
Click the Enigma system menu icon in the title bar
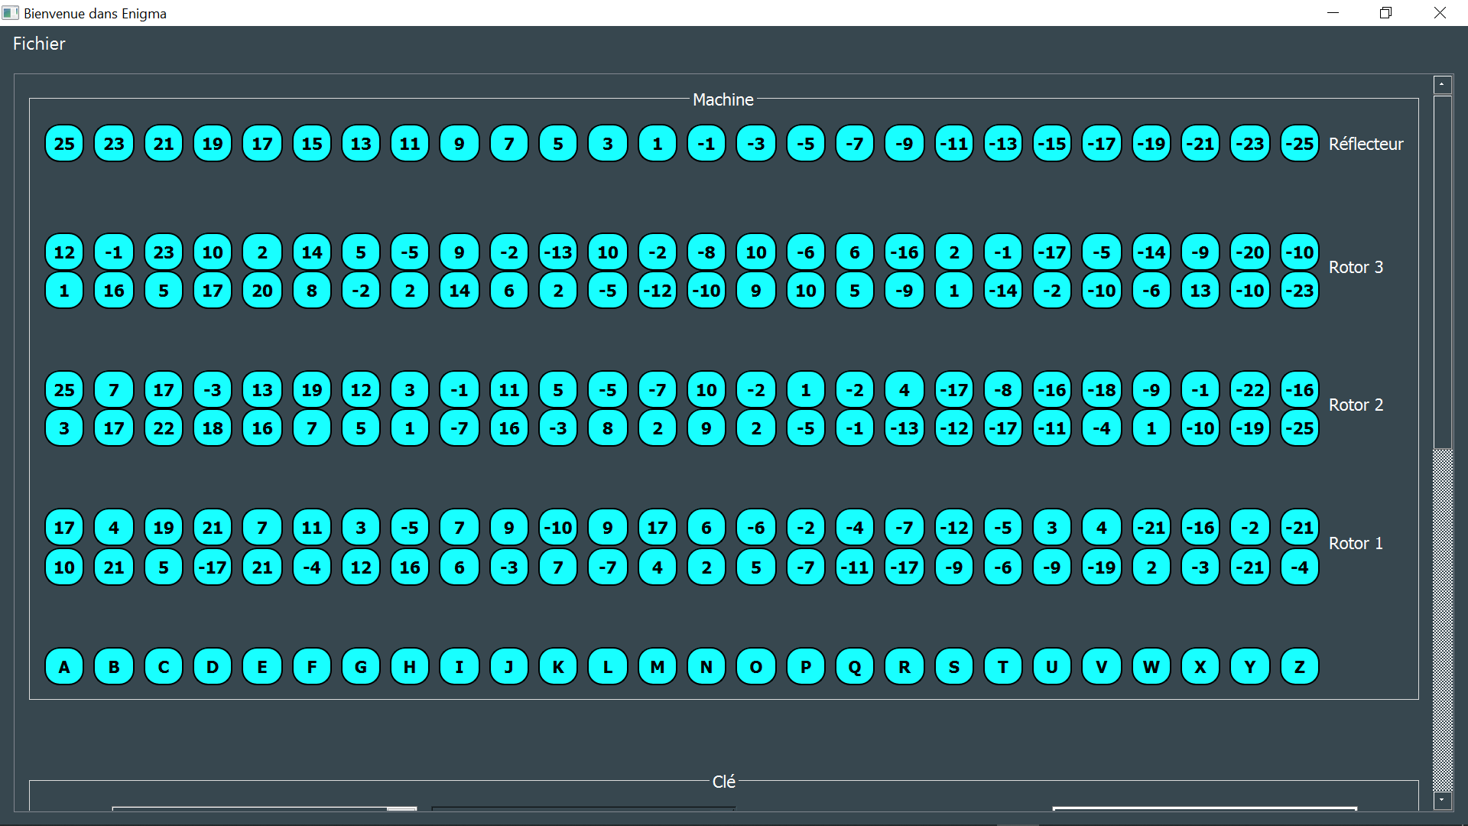click(x=11, y=13)
